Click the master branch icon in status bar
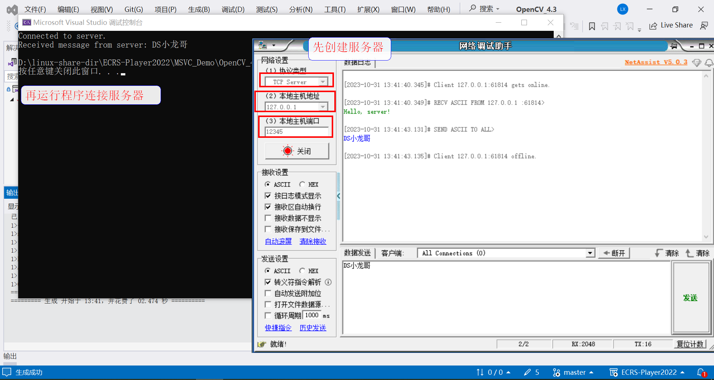This screenshot has height=380, width=714. click(x=557, y=372)
